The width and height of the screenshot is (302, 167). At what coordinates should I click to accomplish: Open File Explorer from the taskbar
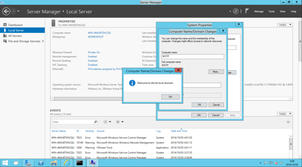(54, 163)
